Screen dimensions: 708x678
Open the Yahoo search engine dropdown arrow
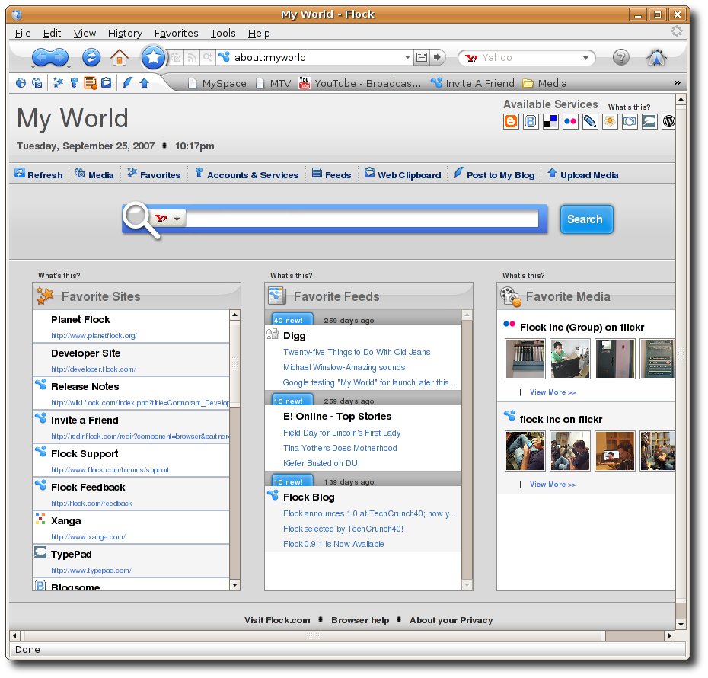(585, 58)
